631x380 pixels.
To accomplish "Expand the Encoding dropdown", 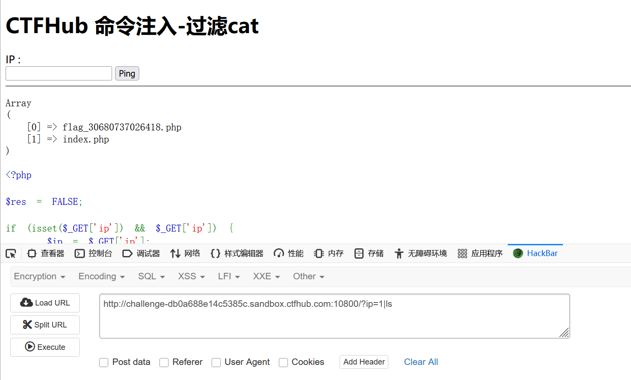I will 102,276.
